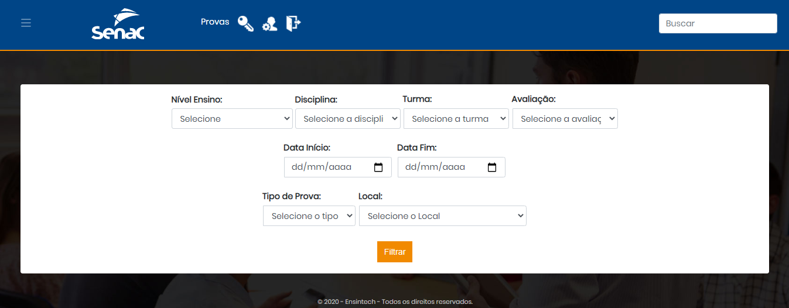
Task: Open the hamburger sidebar menu
Action: coord(26,23)
